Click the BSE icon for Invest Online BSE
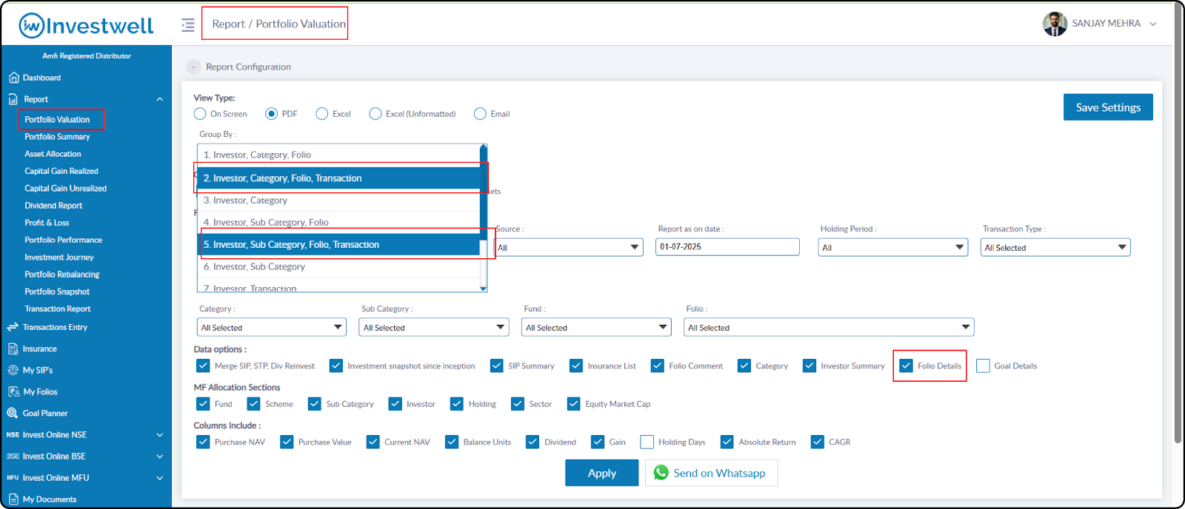Image resolution: width=1185 pixels, height=509 pixels. (x=13, y=456)
